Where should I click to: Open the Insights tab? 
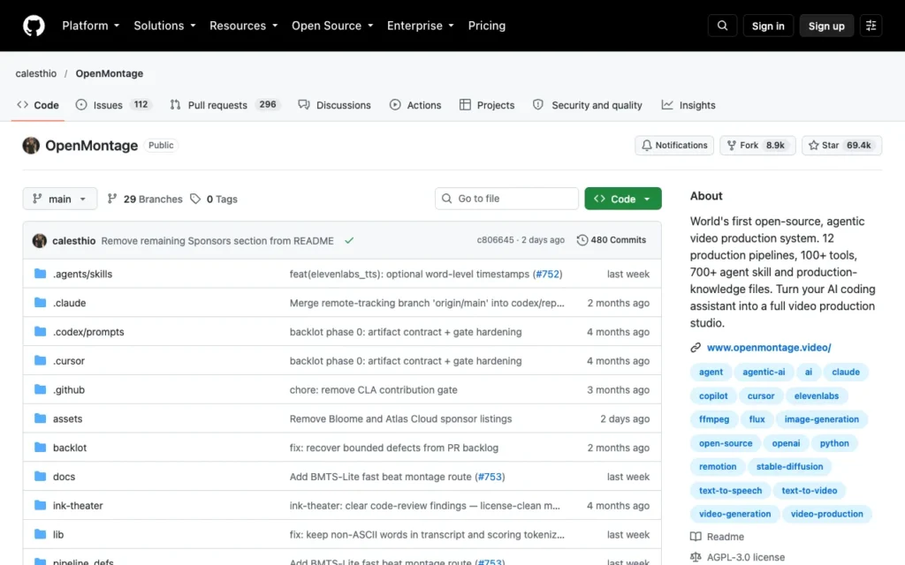click(688, 105)
